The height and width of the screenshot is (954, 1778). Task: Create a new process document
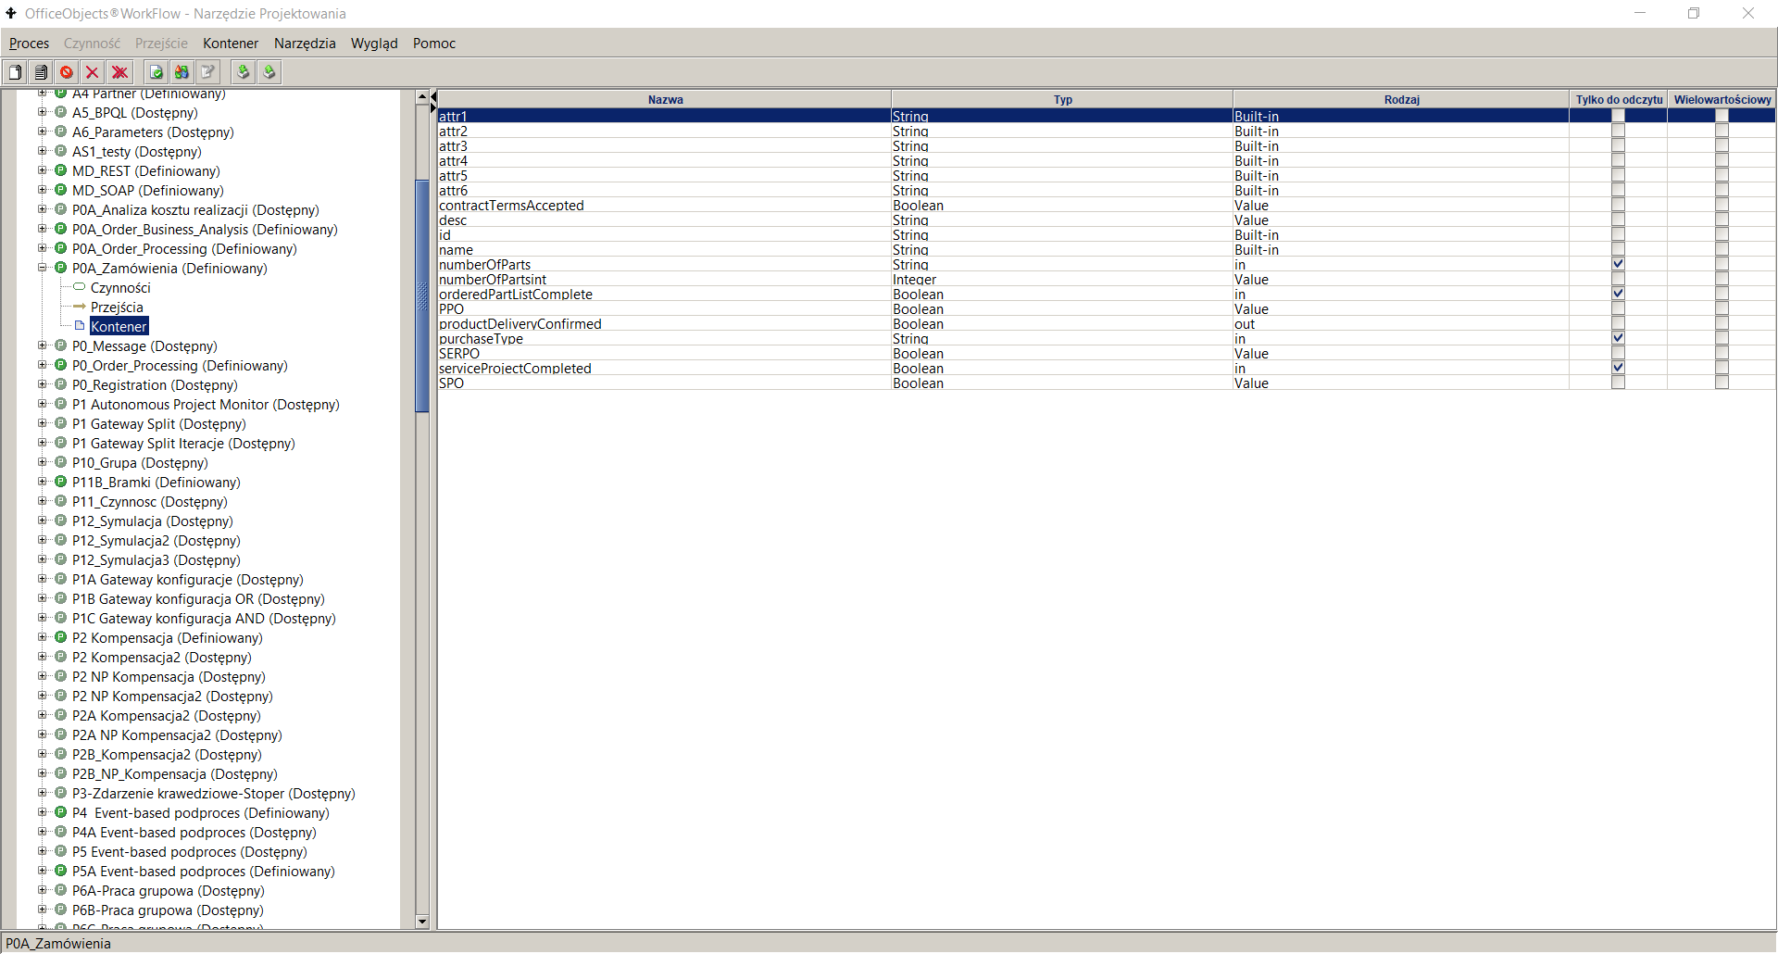[x=15, y=71]
